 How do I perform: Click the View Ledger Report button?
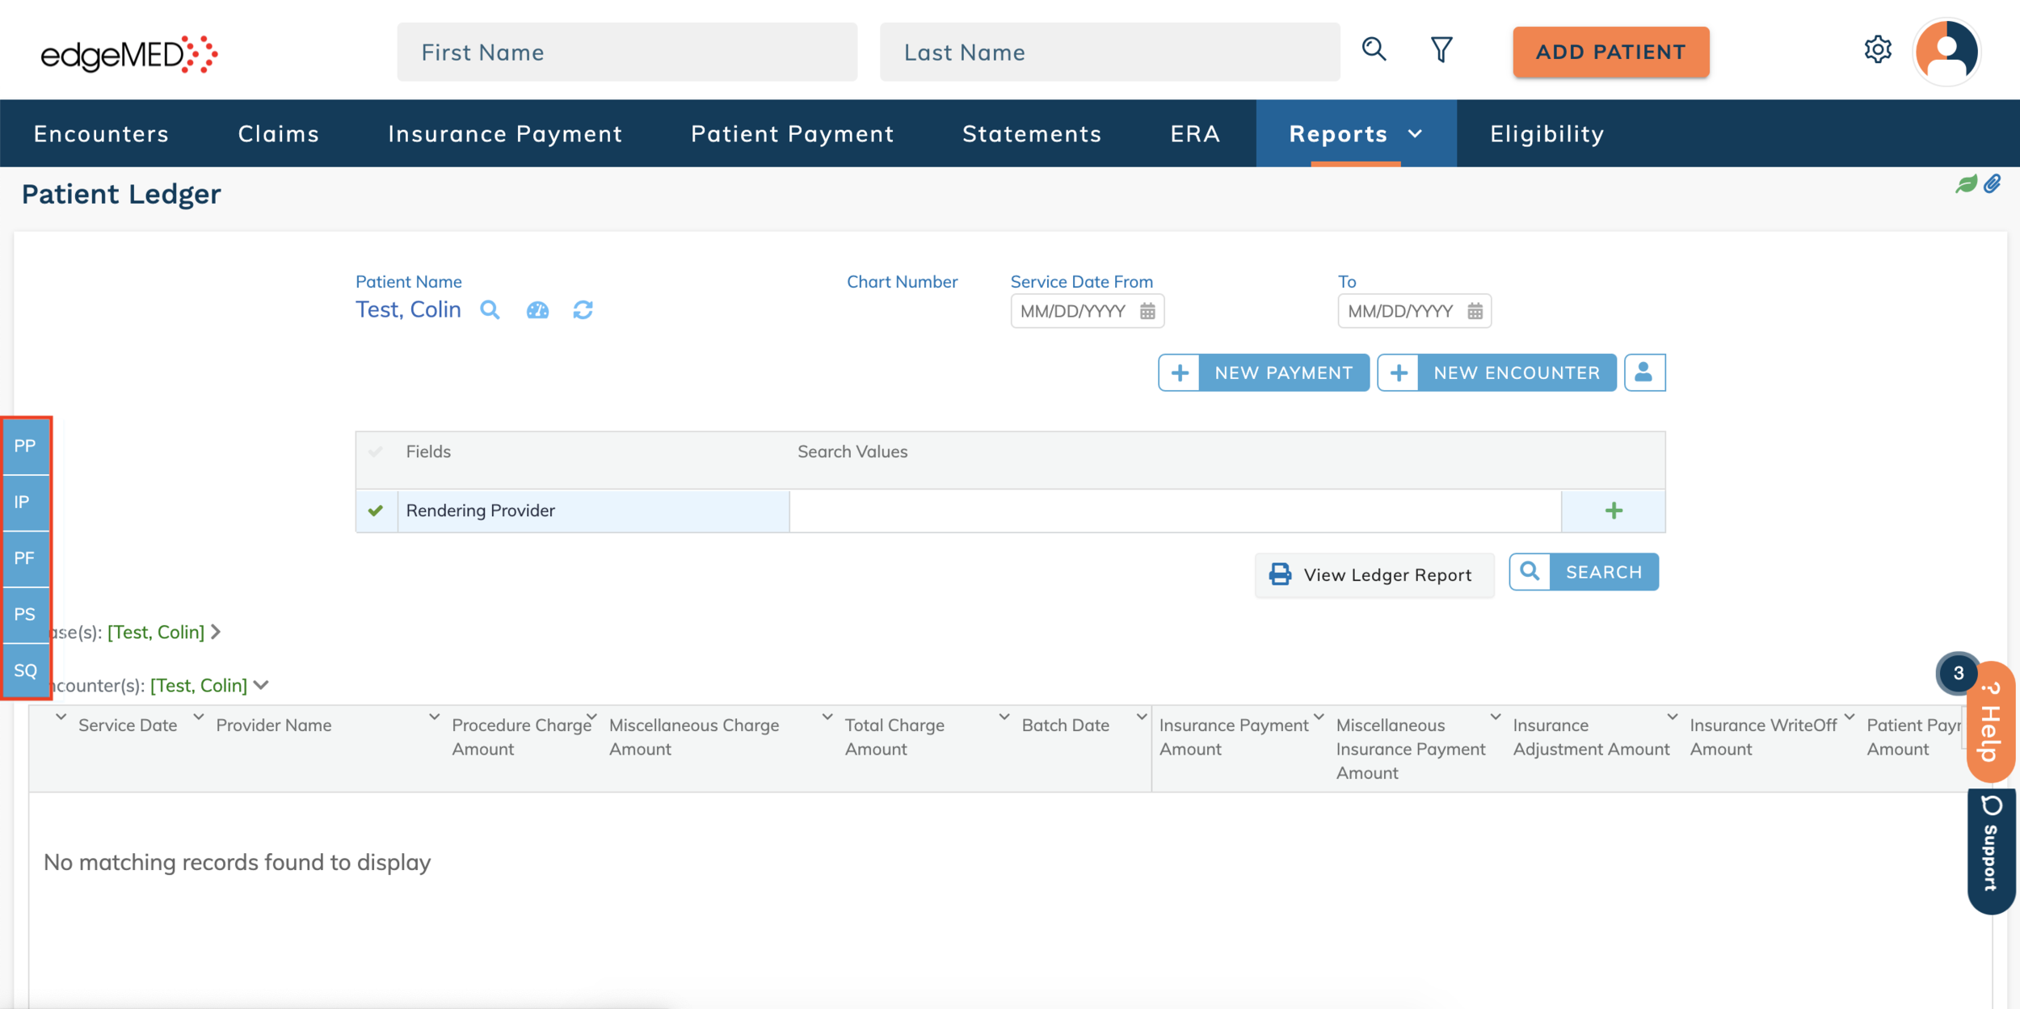[x=1374, y=574]
